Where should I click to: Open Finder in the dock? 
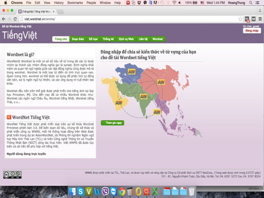coord(73,191)
